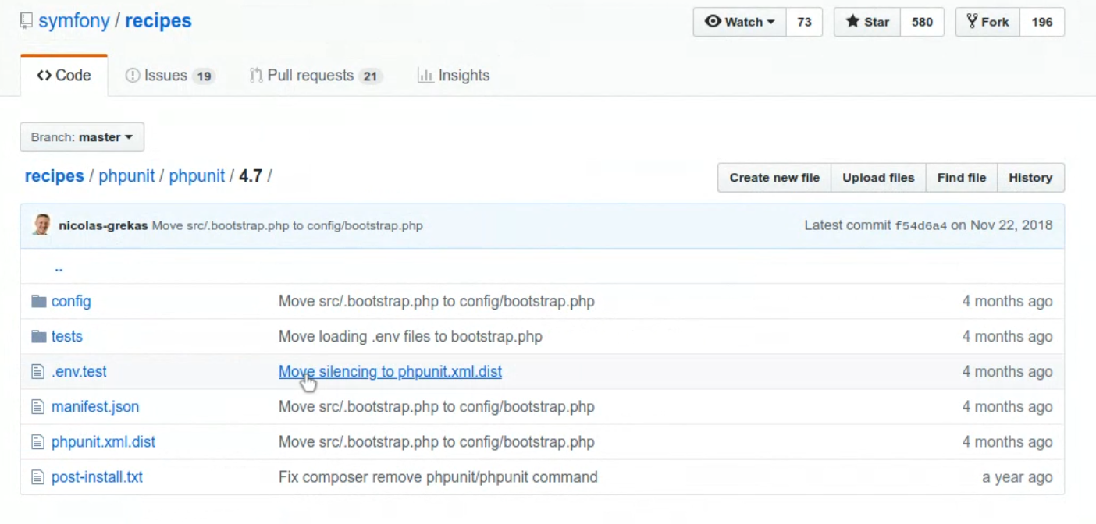This screenshot has width=1096, height=524.
Task: Open commit hash f54d6a4
Action: coord(920,225)
